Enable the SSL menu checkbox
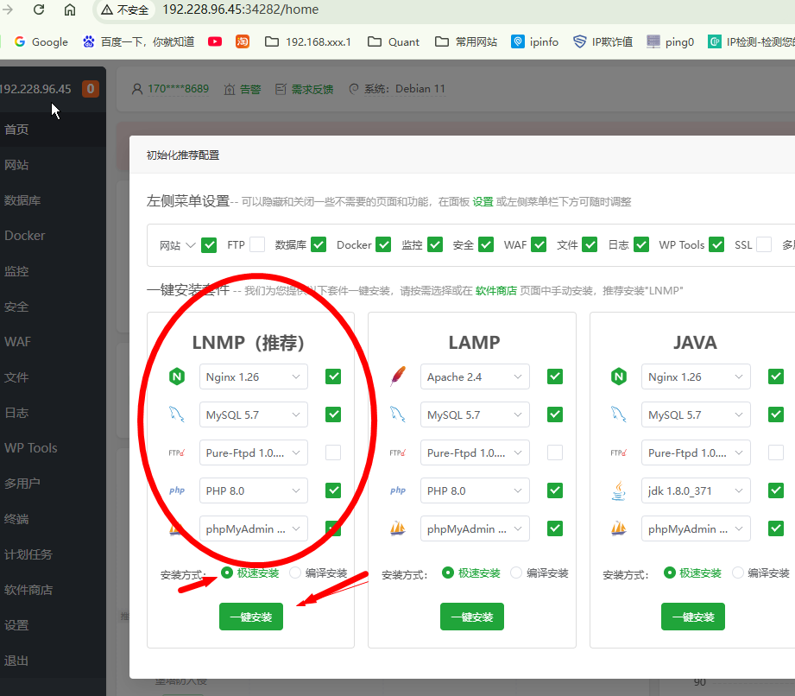 (x=764, y=244)
